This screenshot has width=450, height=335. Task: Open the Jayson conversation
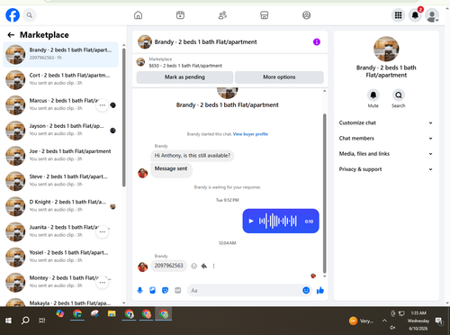click(x=60, y=131)
